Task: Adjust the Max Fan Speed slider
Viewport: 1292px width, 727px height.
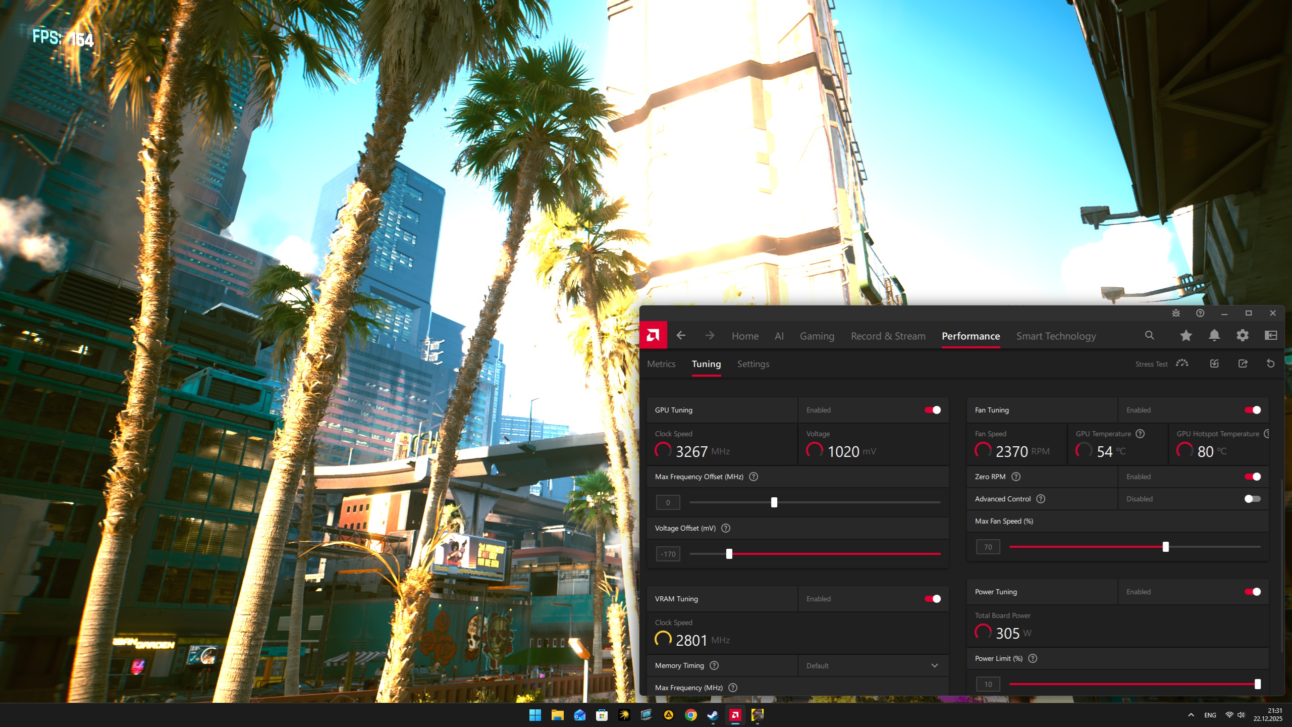Action: tap(1165, 547)
